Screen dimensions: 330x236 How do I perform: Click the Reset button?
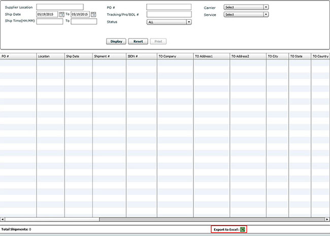pos(138,42)
